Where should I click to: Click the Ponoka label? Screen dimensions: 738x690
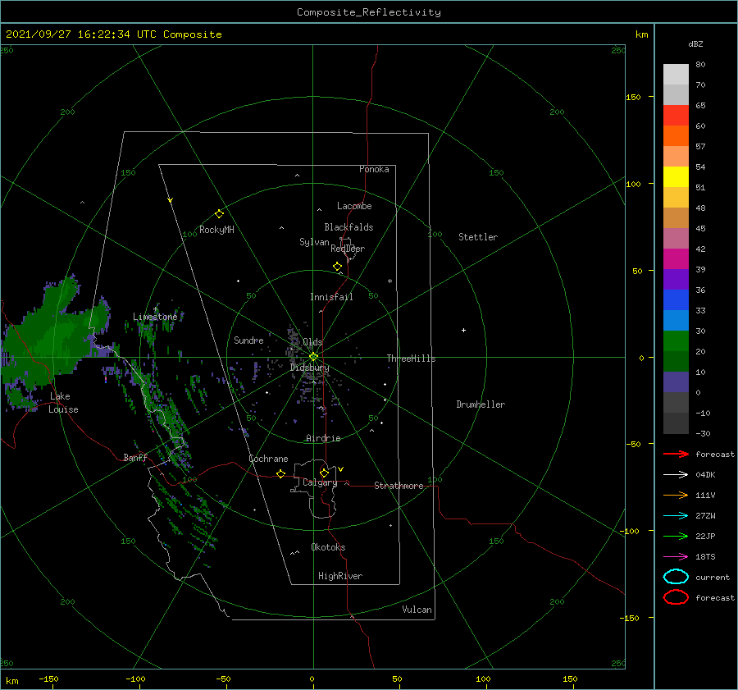[374, 169]
